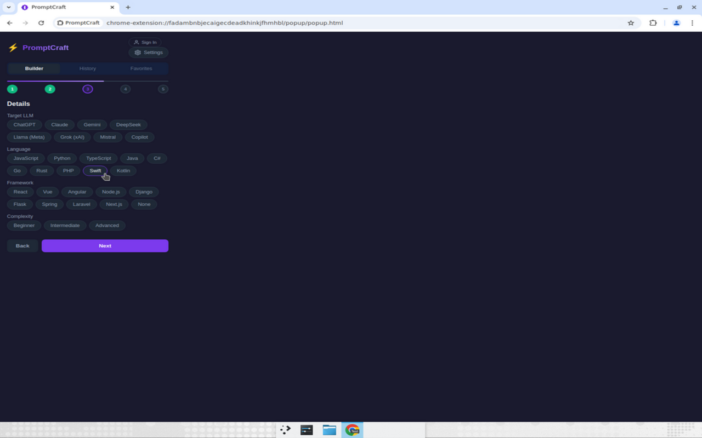Select the Builder tab
Screen dimensions: 702x438
34,68
